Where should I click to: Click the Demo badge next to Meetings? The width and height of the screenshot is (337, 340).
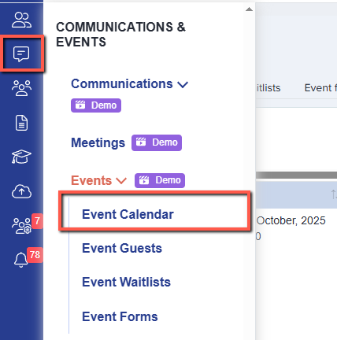157,142
